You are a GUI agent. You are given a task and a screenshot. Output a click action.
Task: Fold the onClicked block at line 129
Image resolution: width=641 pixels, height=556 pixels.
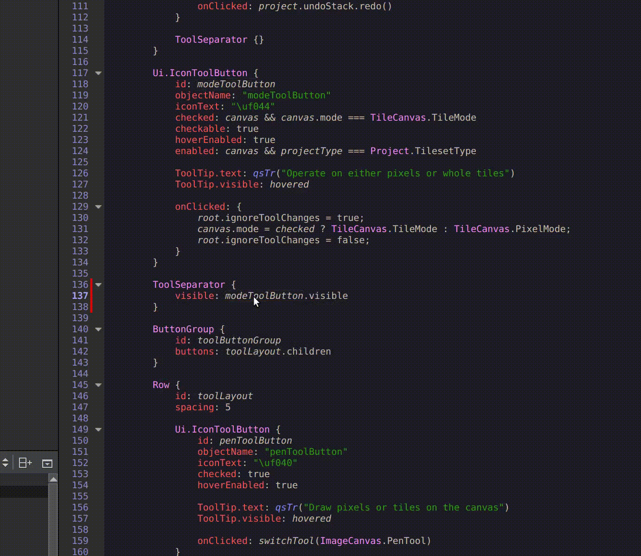(98, 207)
